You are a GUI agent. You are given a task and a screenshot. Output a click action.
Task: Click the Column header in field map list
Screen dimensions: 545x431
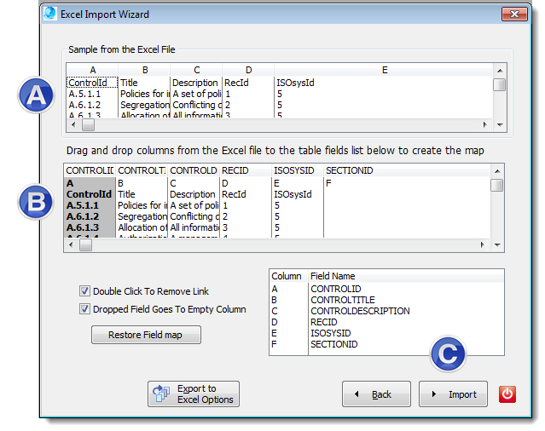pyautogui.click(x=288, y=276)
